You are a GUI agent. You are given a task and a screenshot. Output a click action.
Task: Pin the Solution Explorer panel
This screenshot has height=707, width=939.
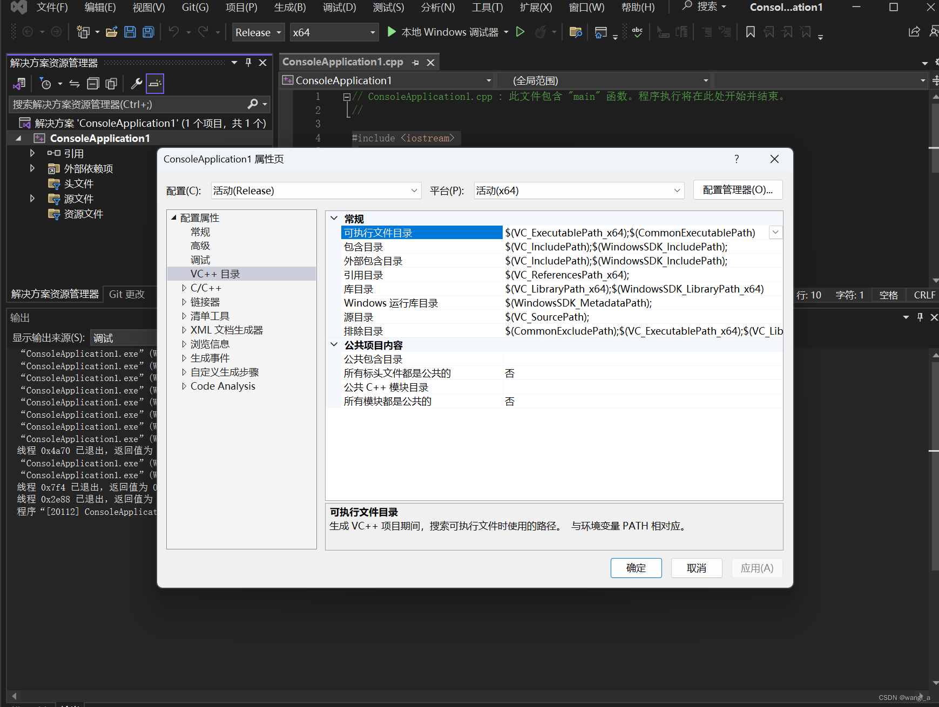pyautogui.click(x=248, y=63)
